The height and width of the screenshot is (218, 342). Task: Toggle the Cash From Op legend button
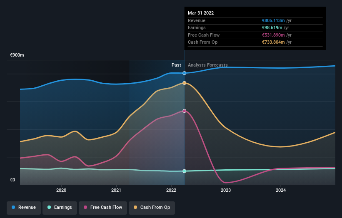pos(152,207)
